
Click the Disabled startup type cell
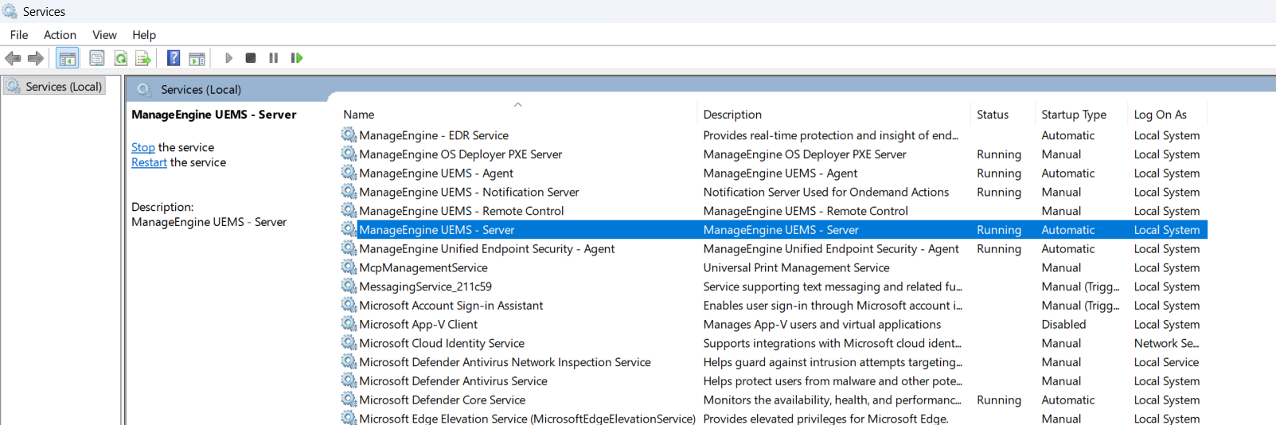point(1063,325)
